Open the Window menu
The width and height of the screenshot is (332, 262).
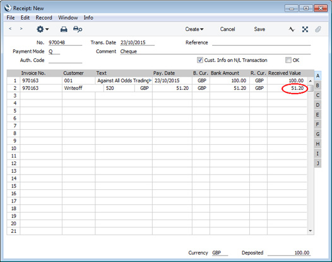(68, 18)
